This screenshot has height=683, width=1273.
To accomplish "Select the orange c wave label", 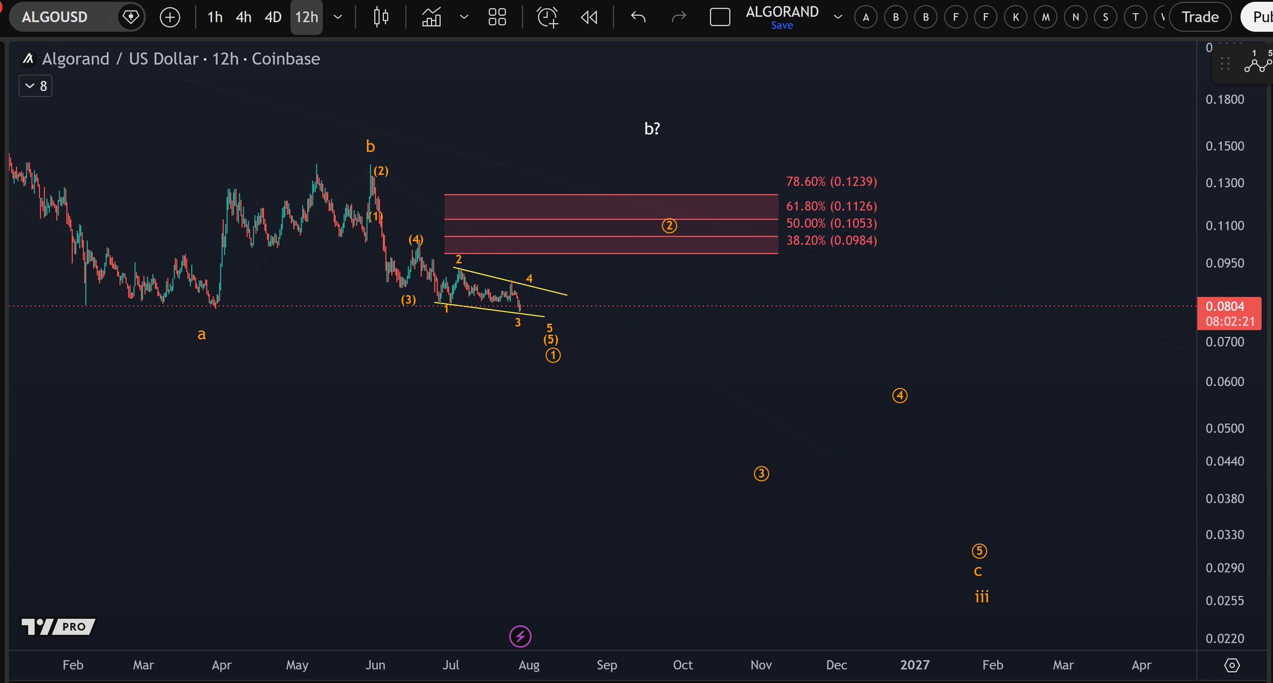I will (x=978, y=571).
